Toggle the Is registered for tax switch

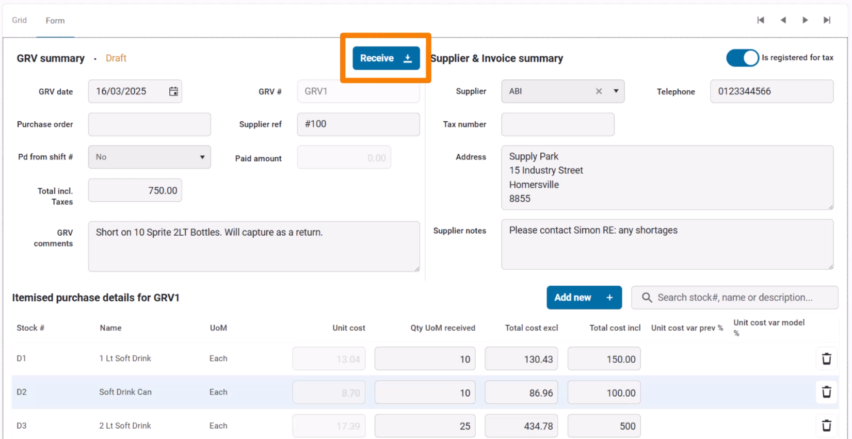click(742, 58)
